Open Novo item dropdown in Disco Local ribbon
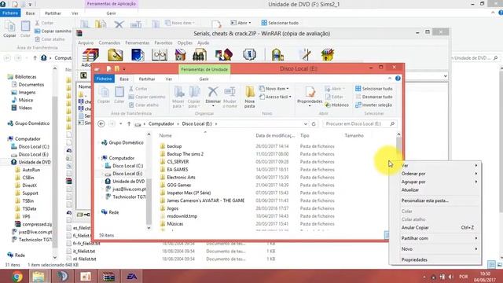The width and height of the screenshot is (503, 283). click(x=274, y=89)
